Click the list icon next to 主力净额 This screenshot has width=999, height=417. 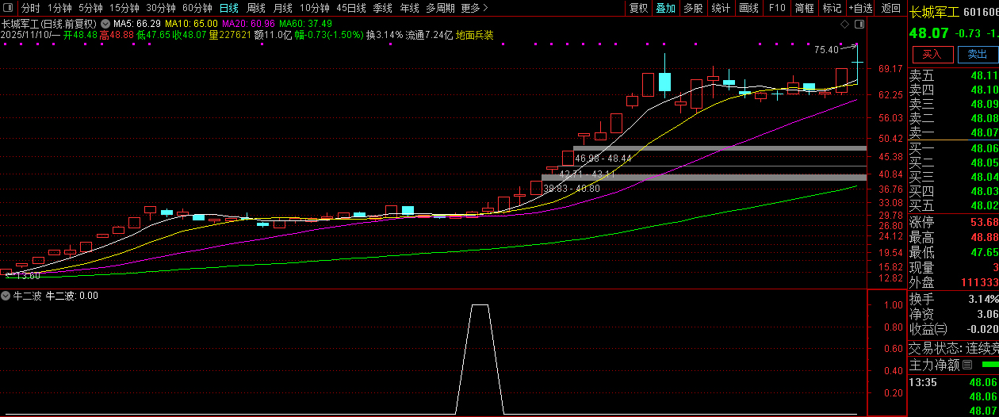click(966, 365)
